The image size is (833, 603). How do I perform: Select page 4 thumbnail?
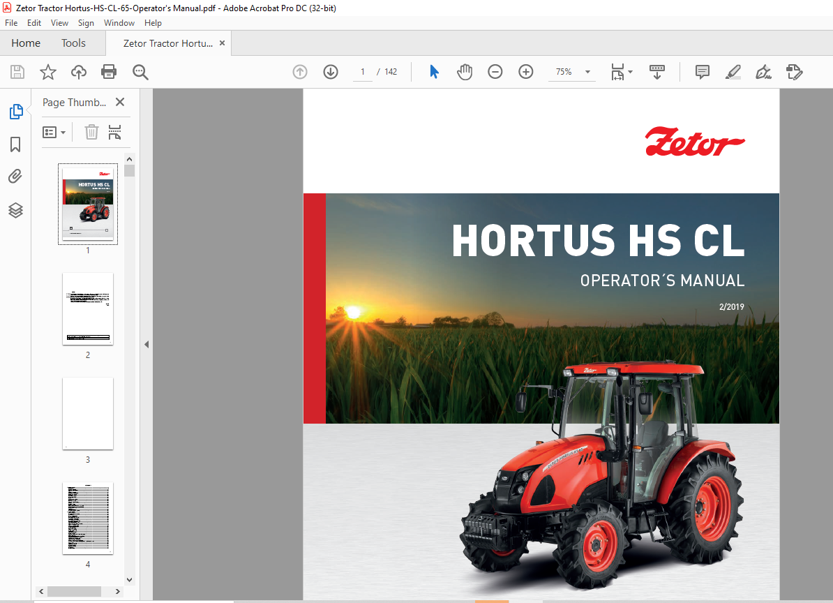coord(88,518)
